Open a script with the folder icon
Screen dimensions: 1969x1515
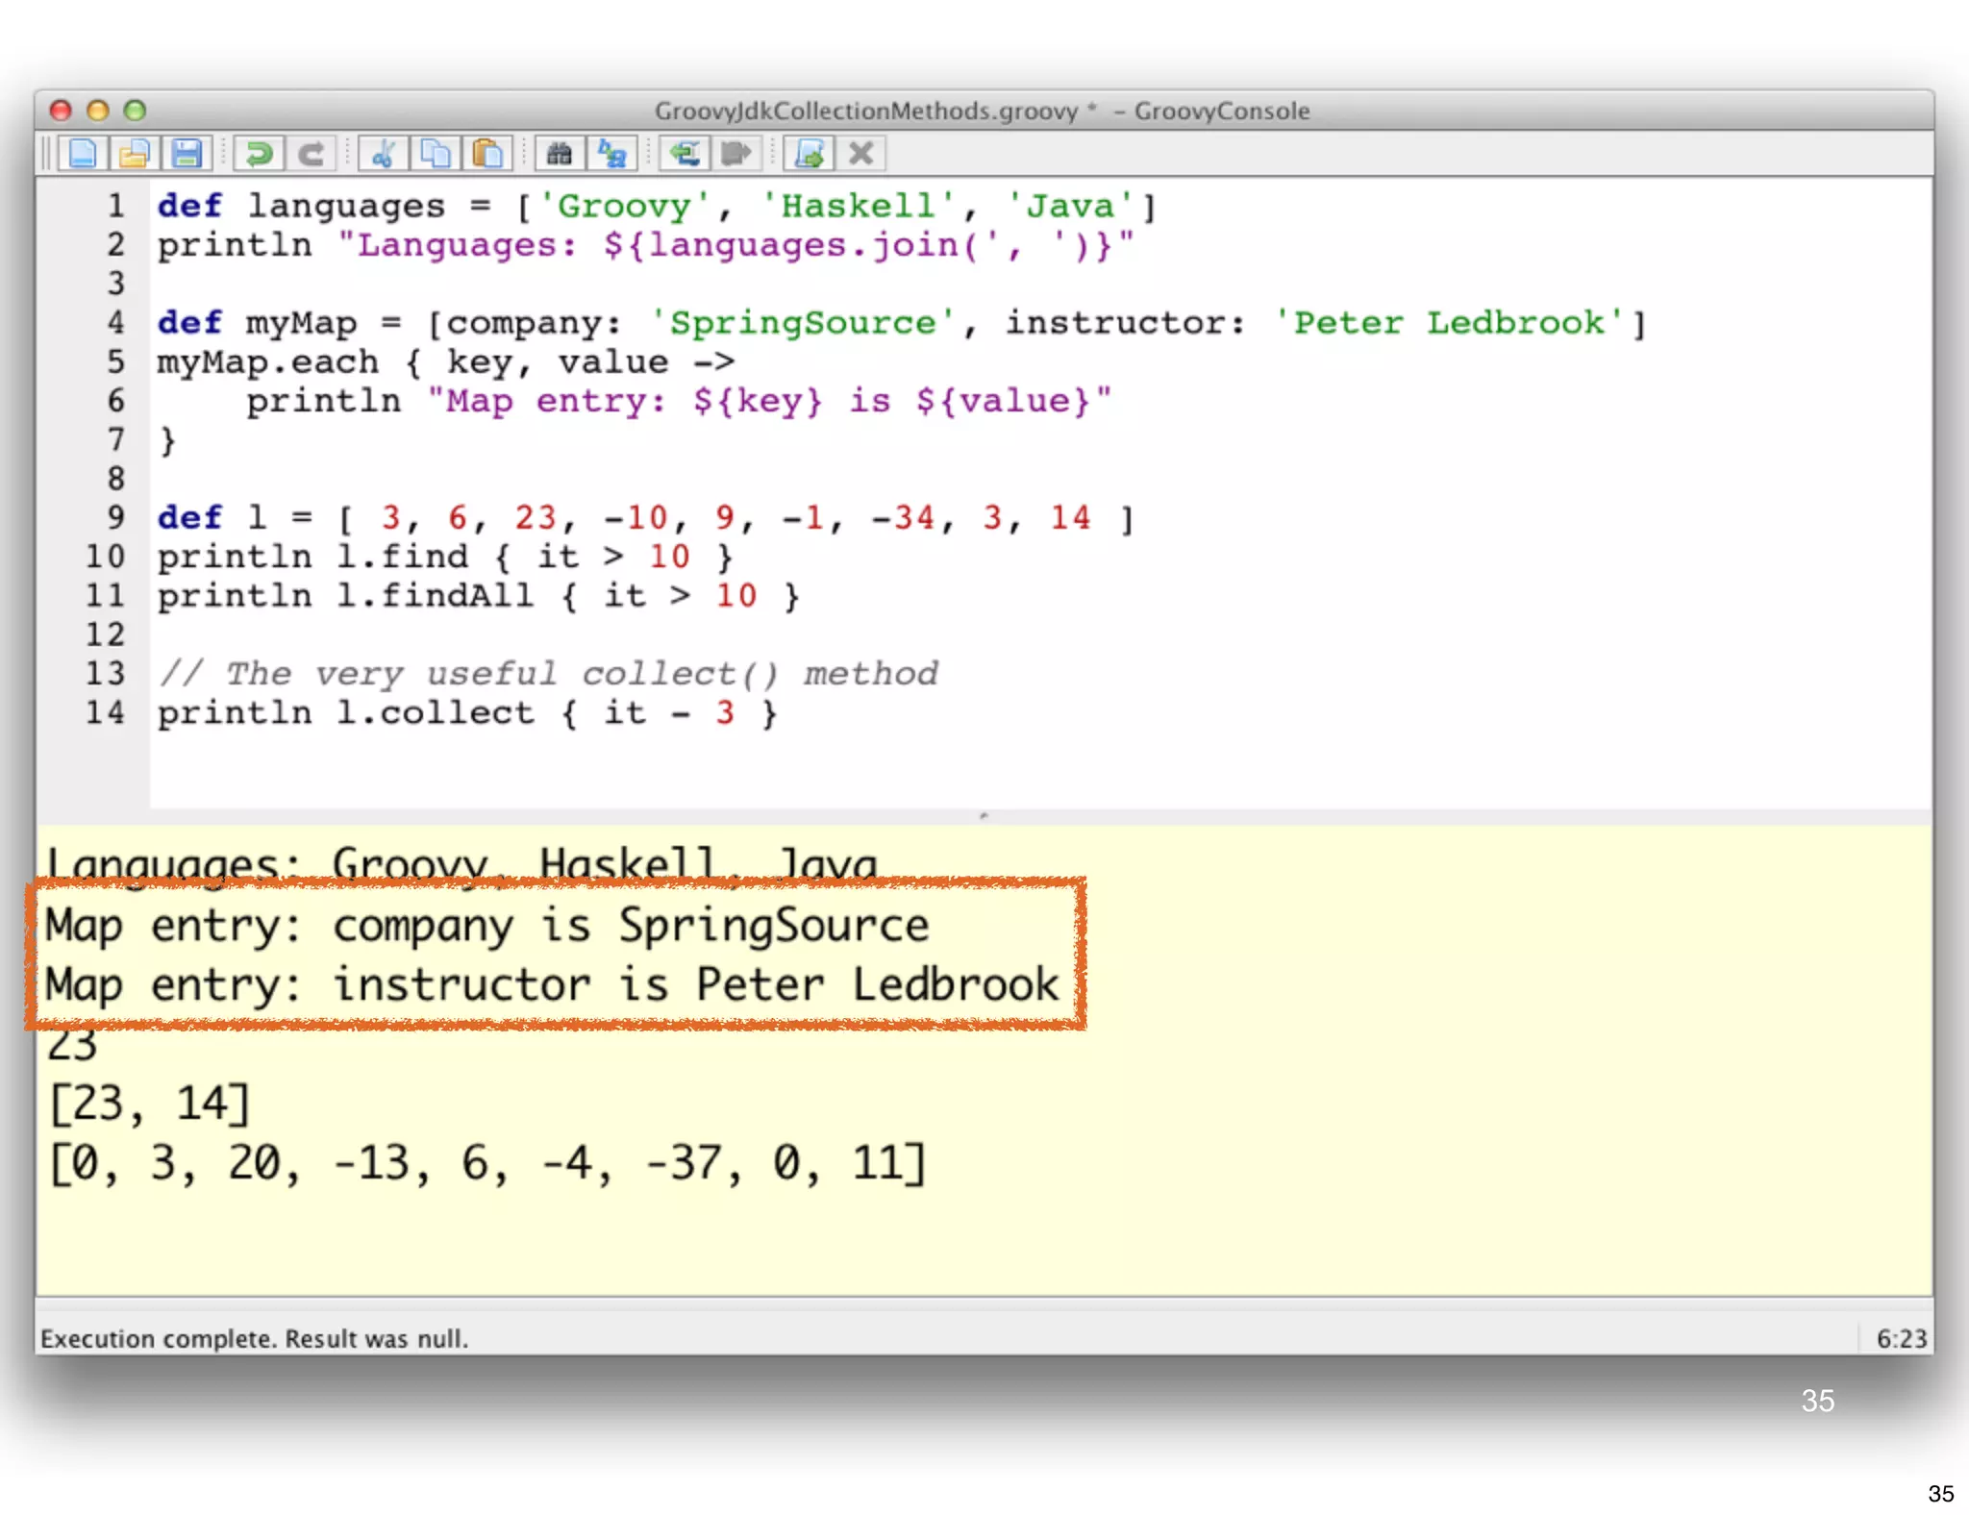pyautogui.click(x=135, y=154)
